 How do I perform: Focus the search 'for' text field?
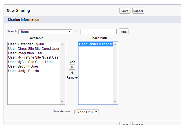pos(98,32)
